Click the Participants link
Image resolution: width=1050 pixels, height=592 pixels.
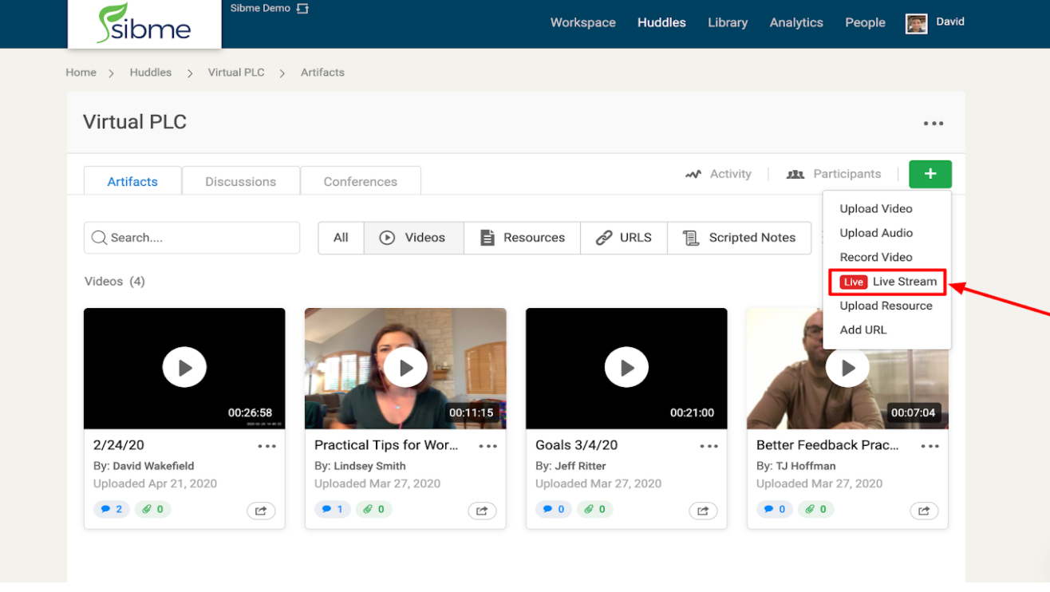pyautogui.click(x=847, y=174)
